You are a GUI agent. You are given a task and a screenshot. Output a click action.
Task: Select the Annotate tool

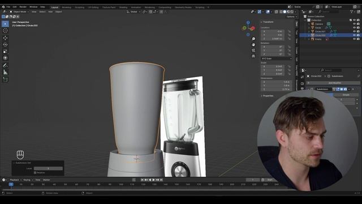tap(5, 66)
